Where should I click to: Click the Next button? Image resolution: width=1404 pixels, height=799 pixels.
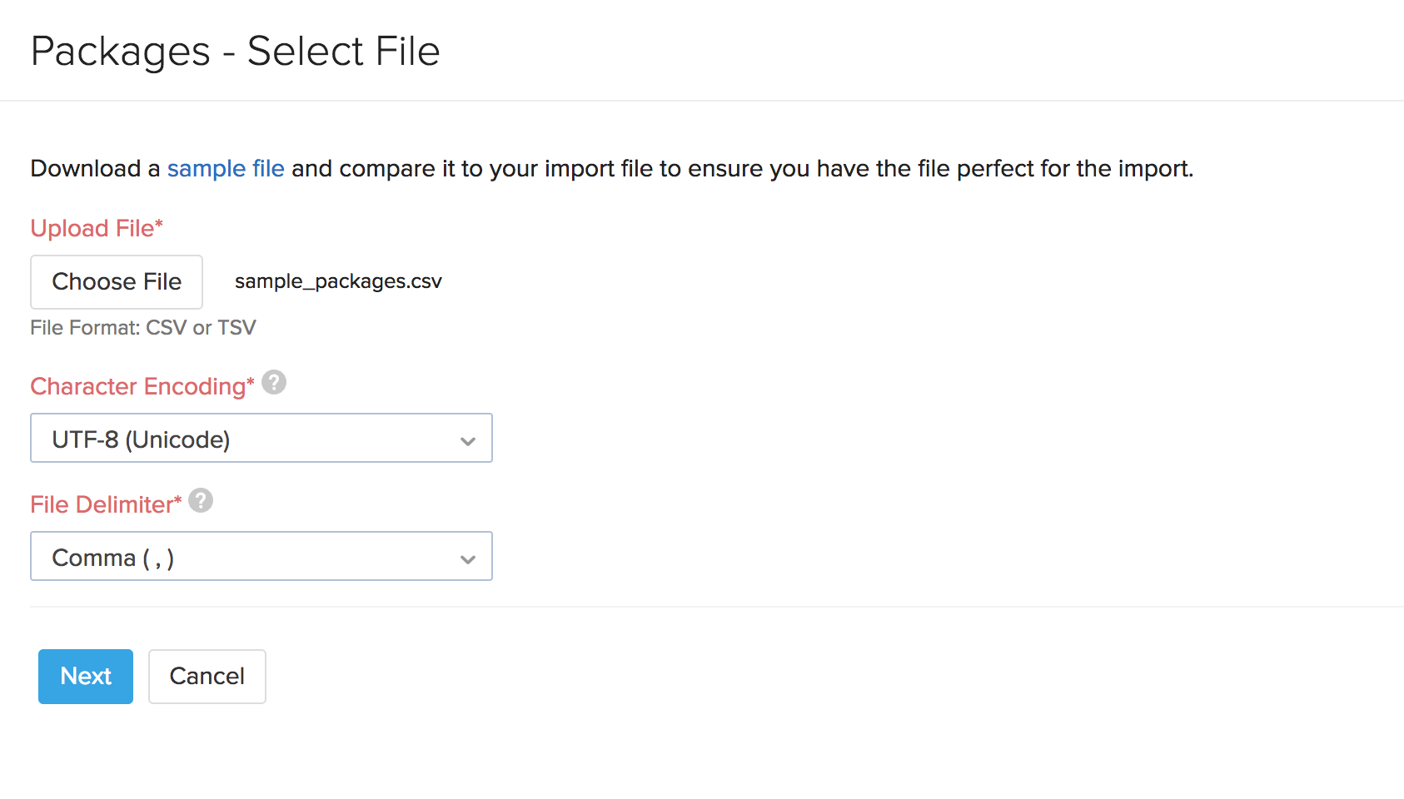[x=85, y=676]
